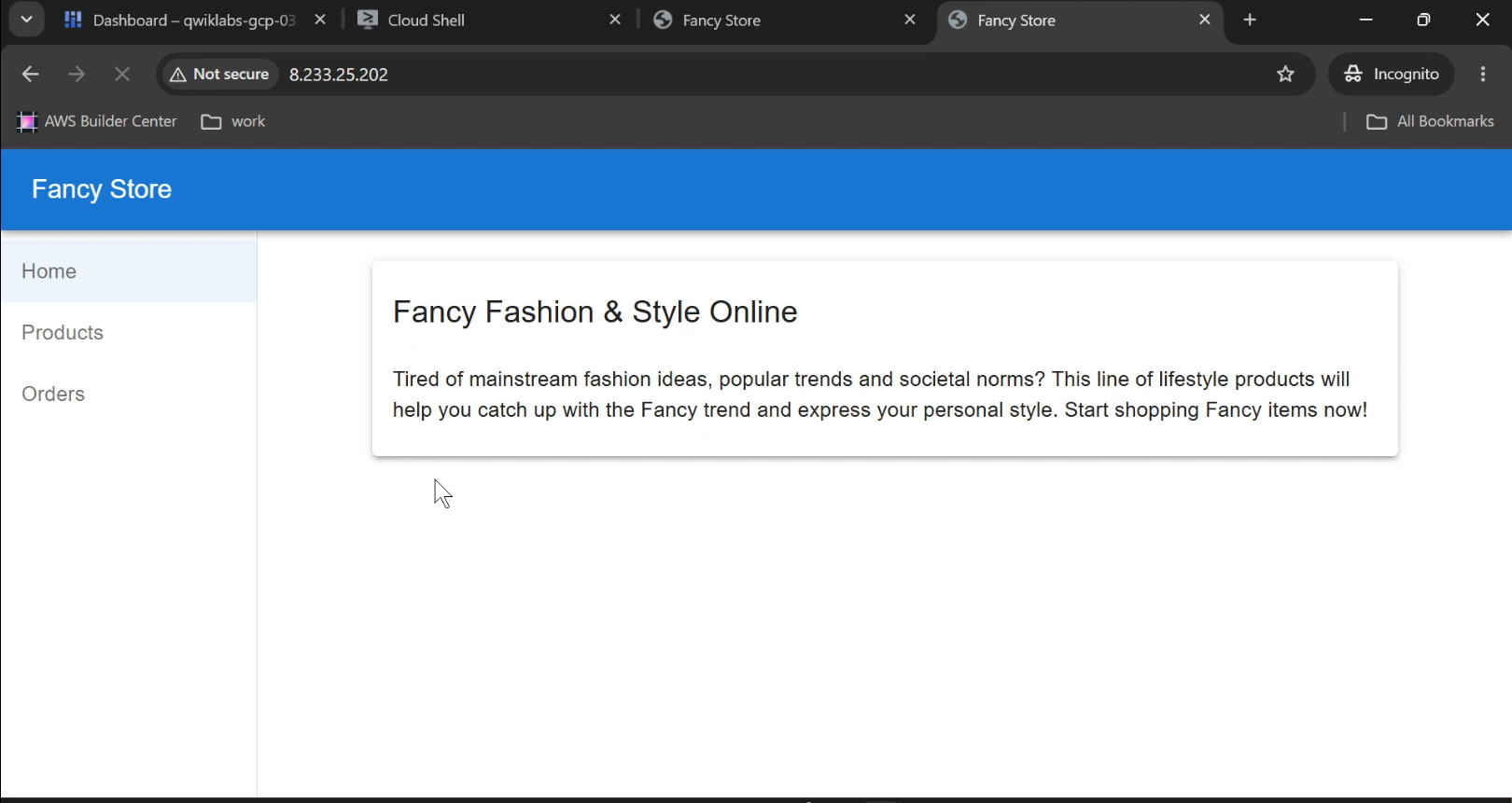This screenshot has height=803, width=1512.
Task: Open the Incognito profile chip
Action: pos(1392,75)
